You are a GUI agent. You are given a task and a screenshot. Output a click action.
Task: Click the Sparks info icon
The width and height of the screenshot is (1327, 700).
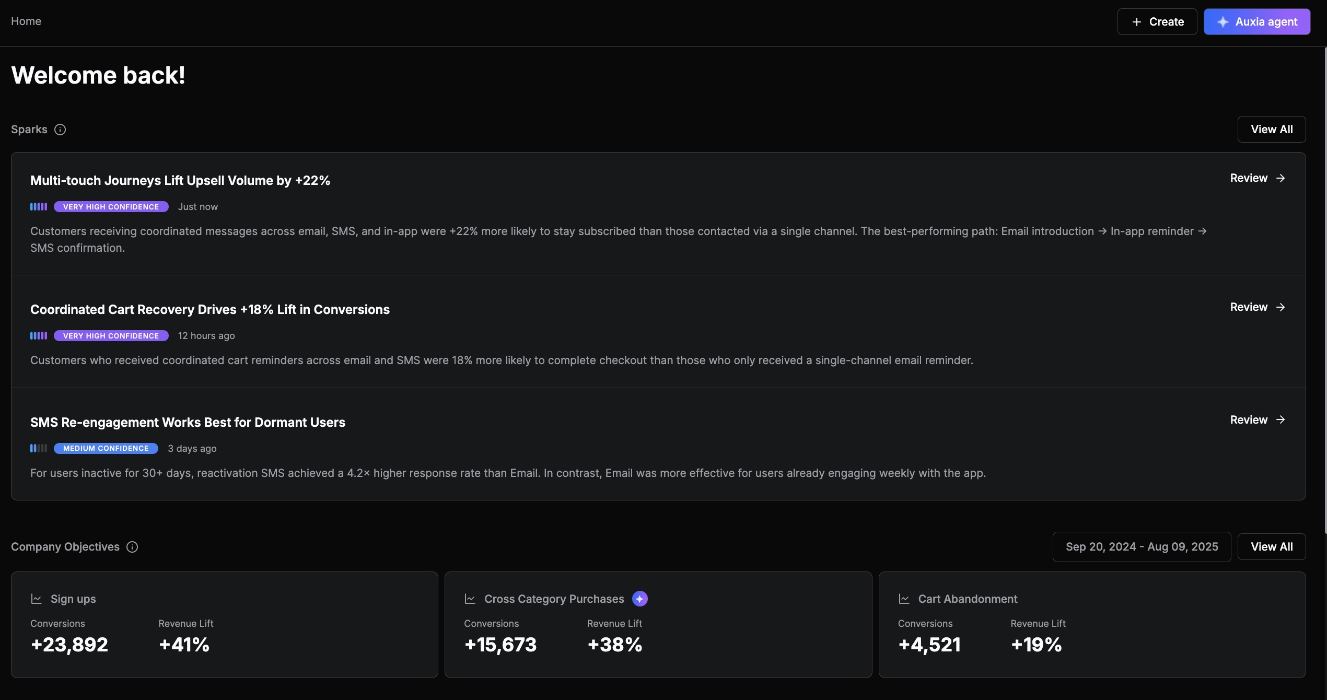pyautogui.click(x=60, y=130)
